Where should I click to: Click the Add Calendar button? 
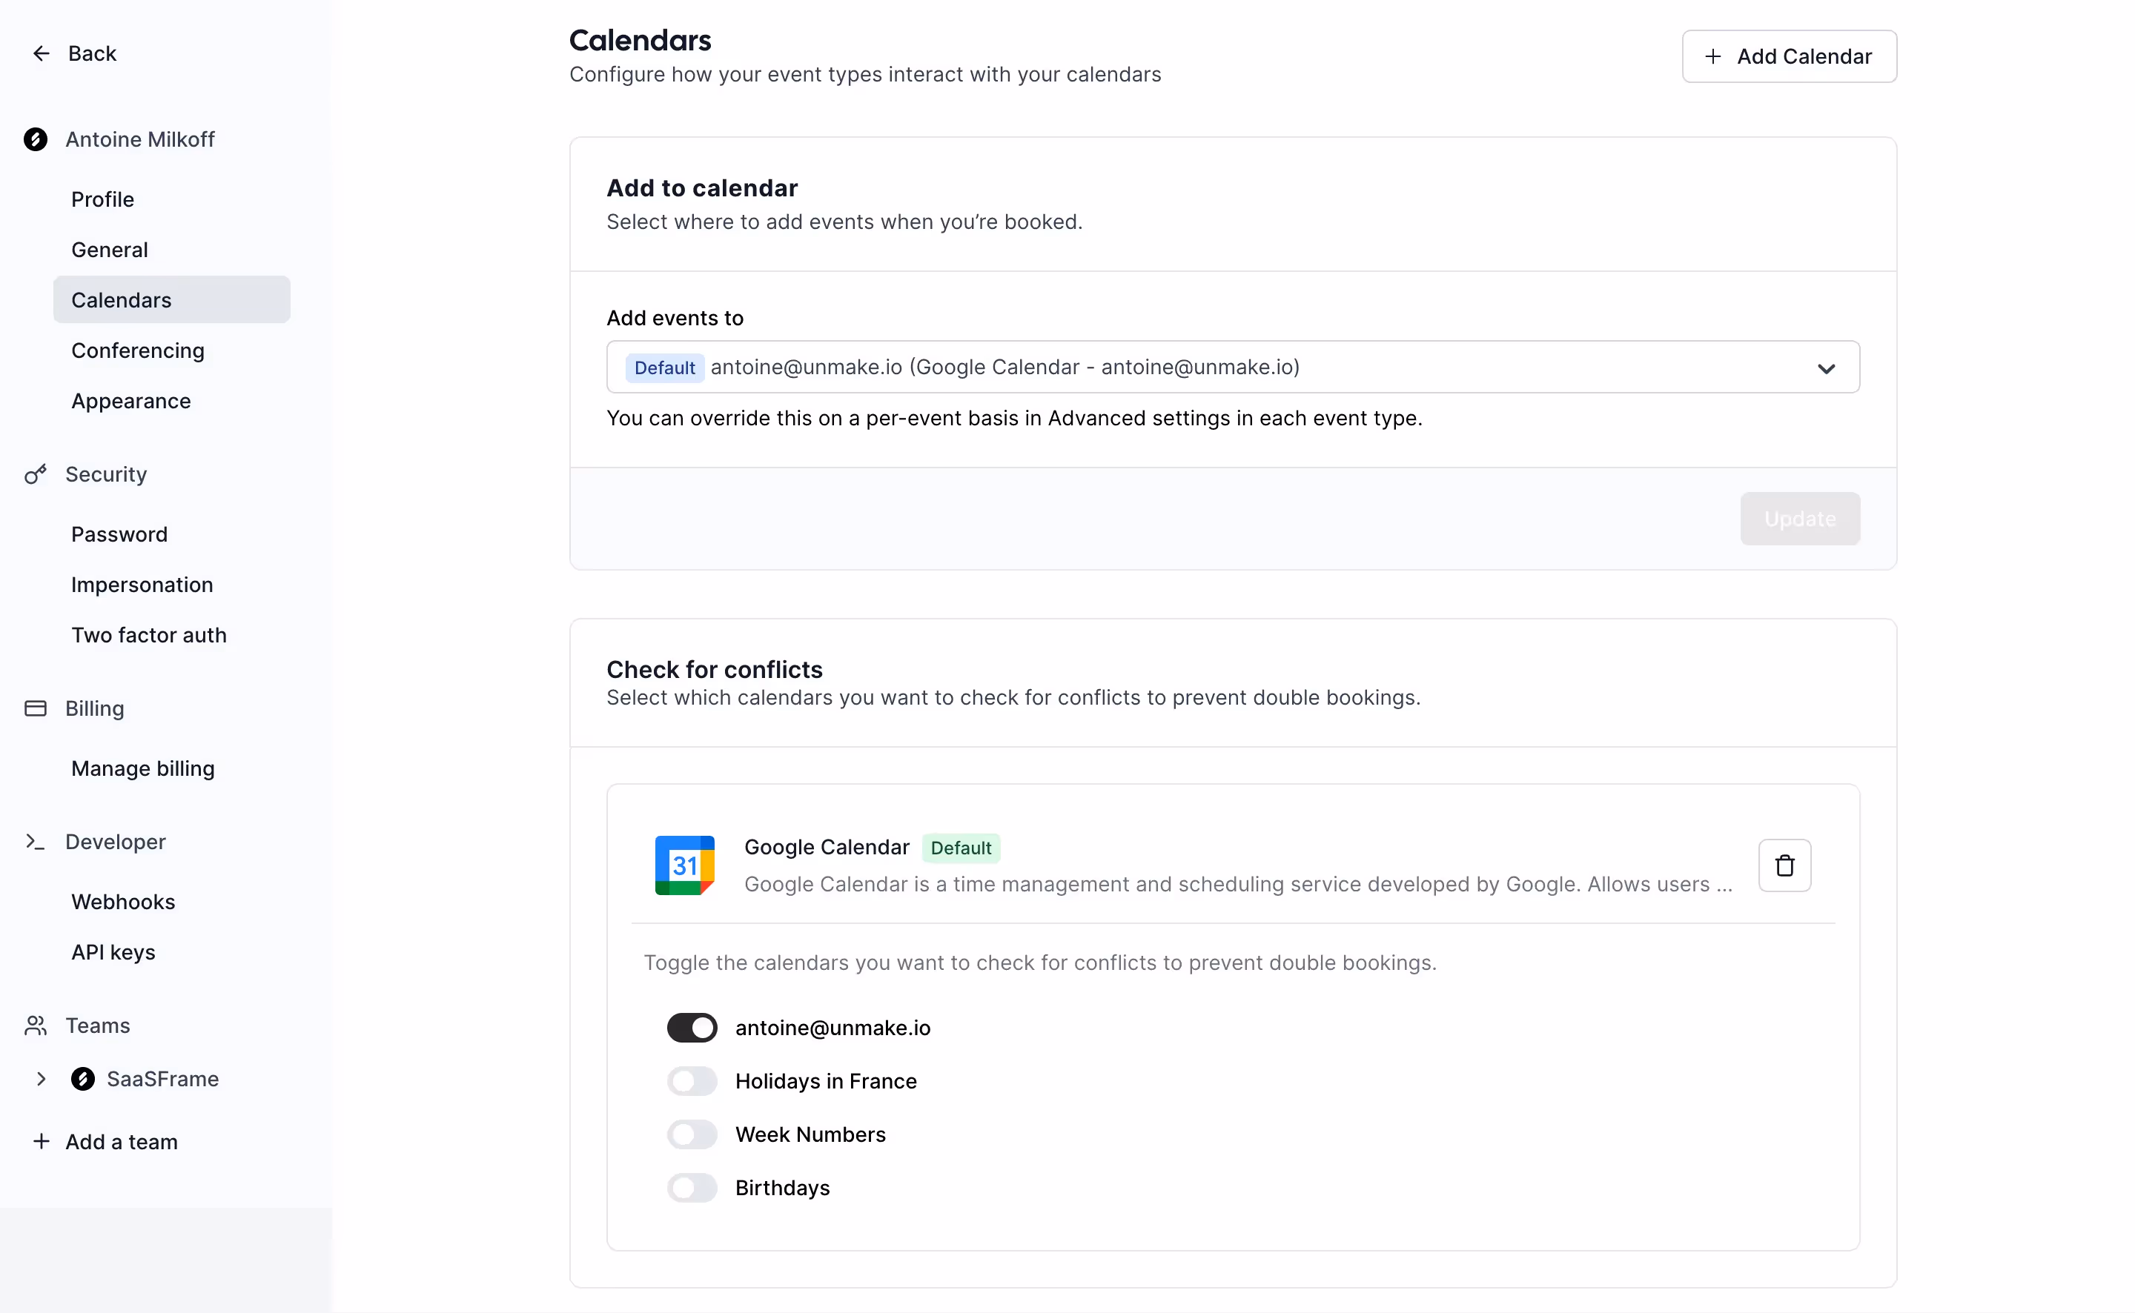(x=1790, y=56)
